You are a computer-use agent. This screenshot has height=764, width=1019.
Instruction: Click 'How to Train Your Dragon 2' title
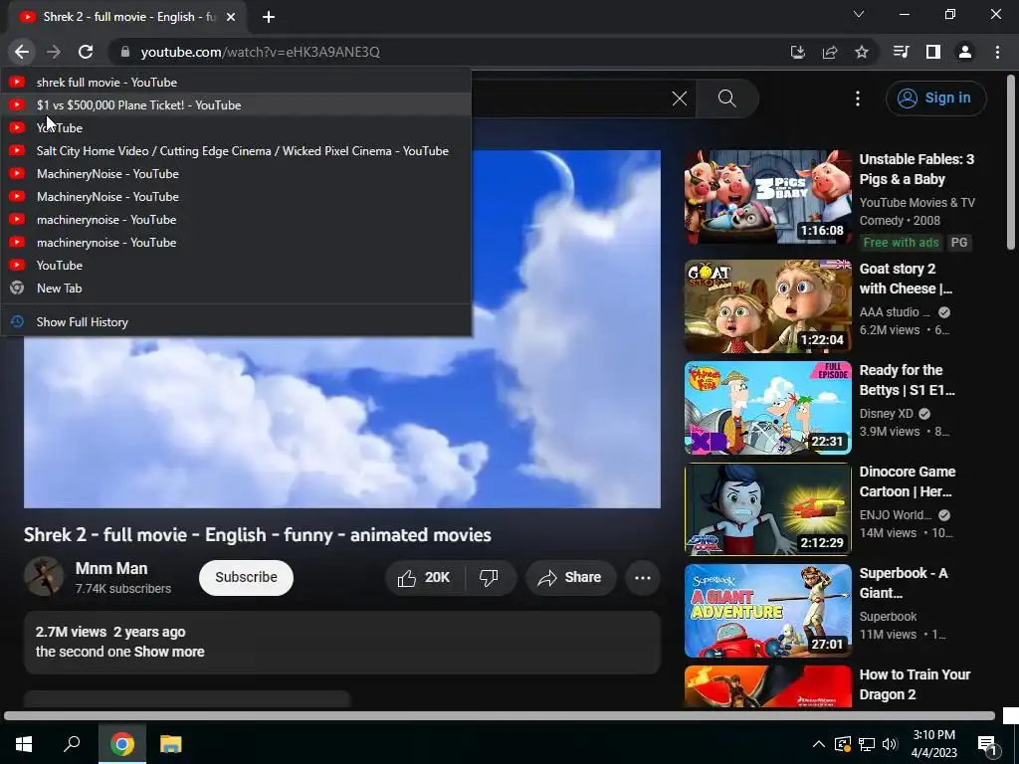[915, 684]
